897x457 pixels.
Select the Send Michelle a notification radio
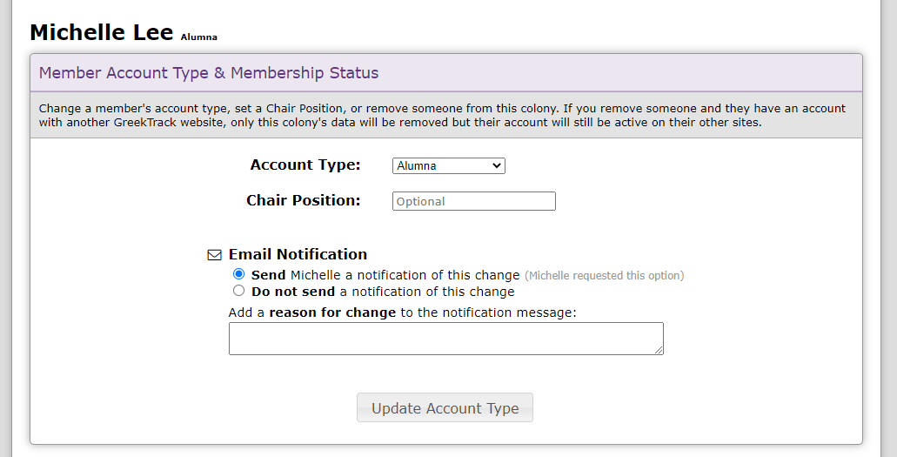[x=239, y=274]
